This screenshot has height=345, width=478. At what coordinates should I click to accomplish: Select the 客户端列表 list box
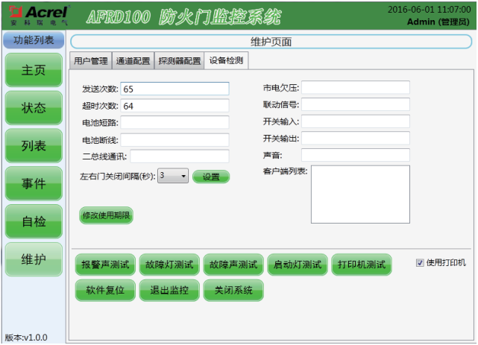coord(360,194)
